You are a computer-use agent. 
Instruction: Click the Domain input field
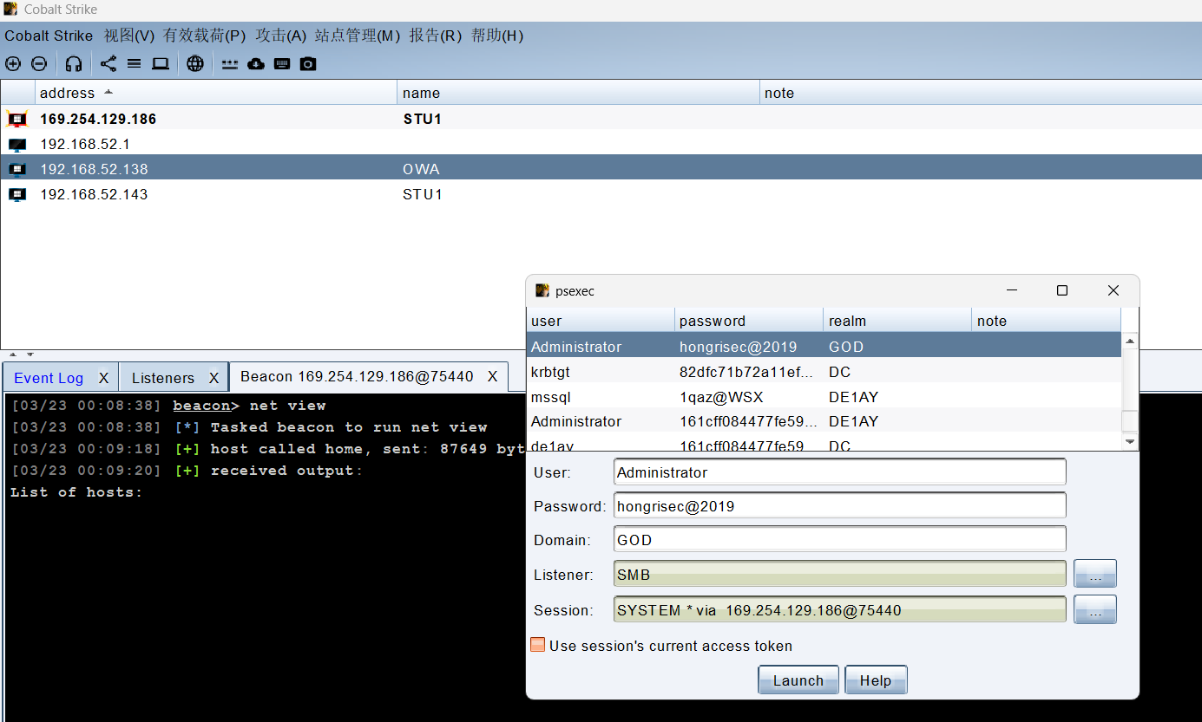click(x=839, y=540)
